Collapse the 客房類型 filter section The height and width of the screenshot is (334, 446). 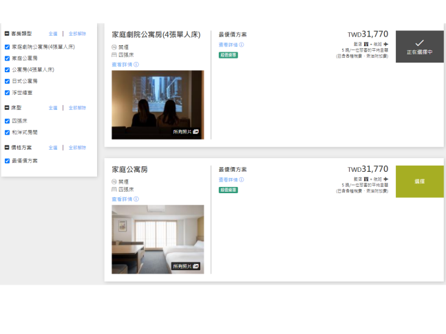point(7,33)
